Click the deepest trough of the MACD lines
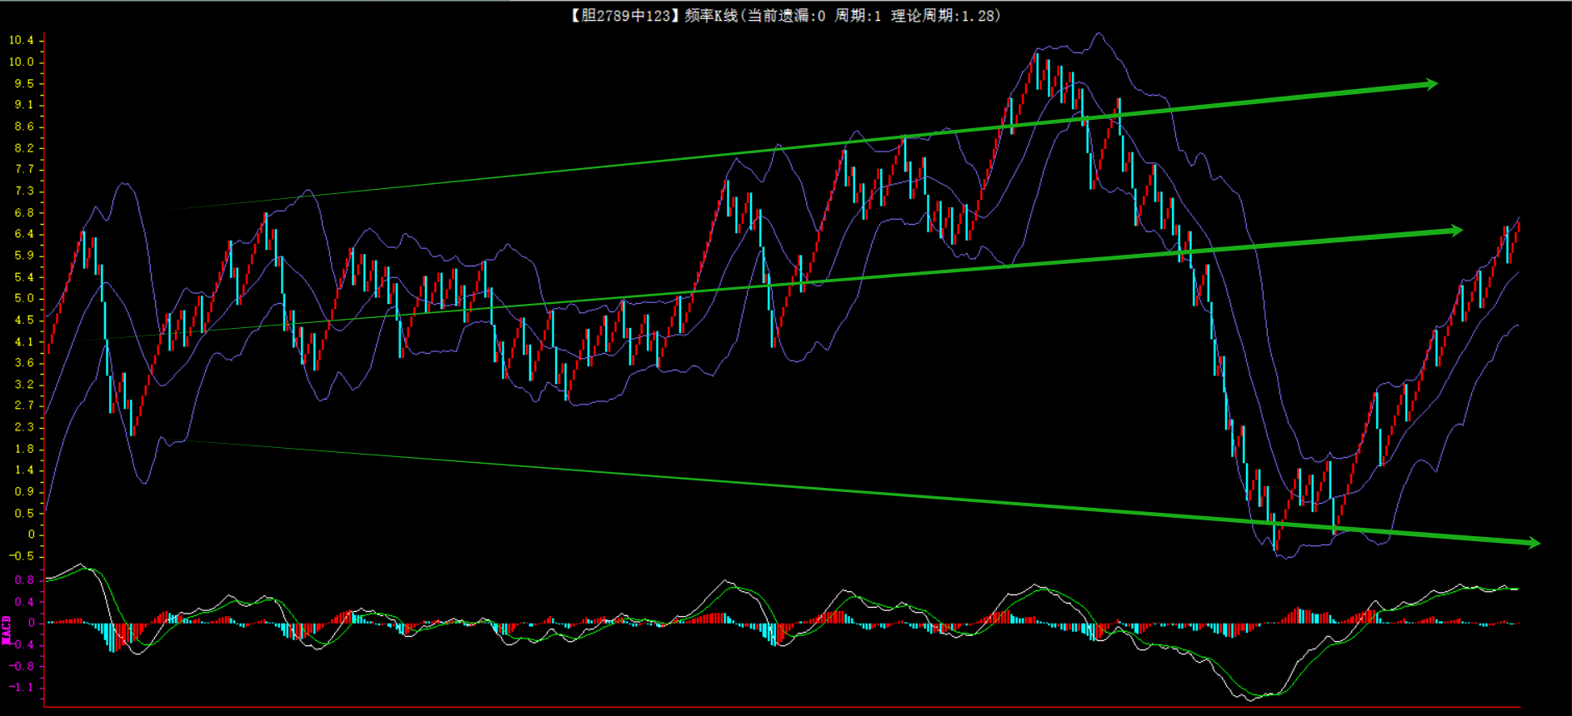This screenshot has width=1572, height=716. (x=1249, y=699)
